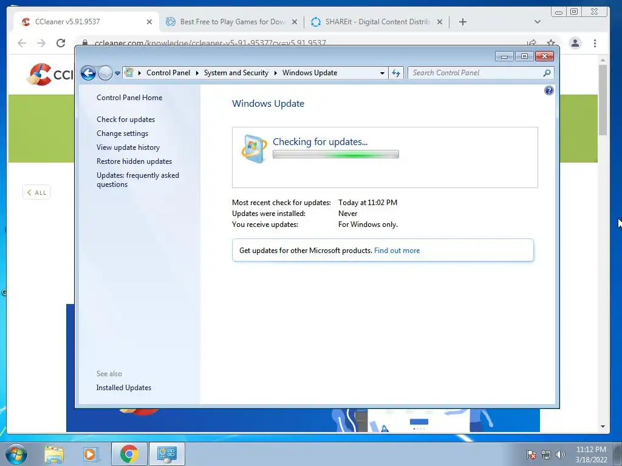Close the Best Free to Play Games tab
622x466 pixels.
[x=295, y=22]
